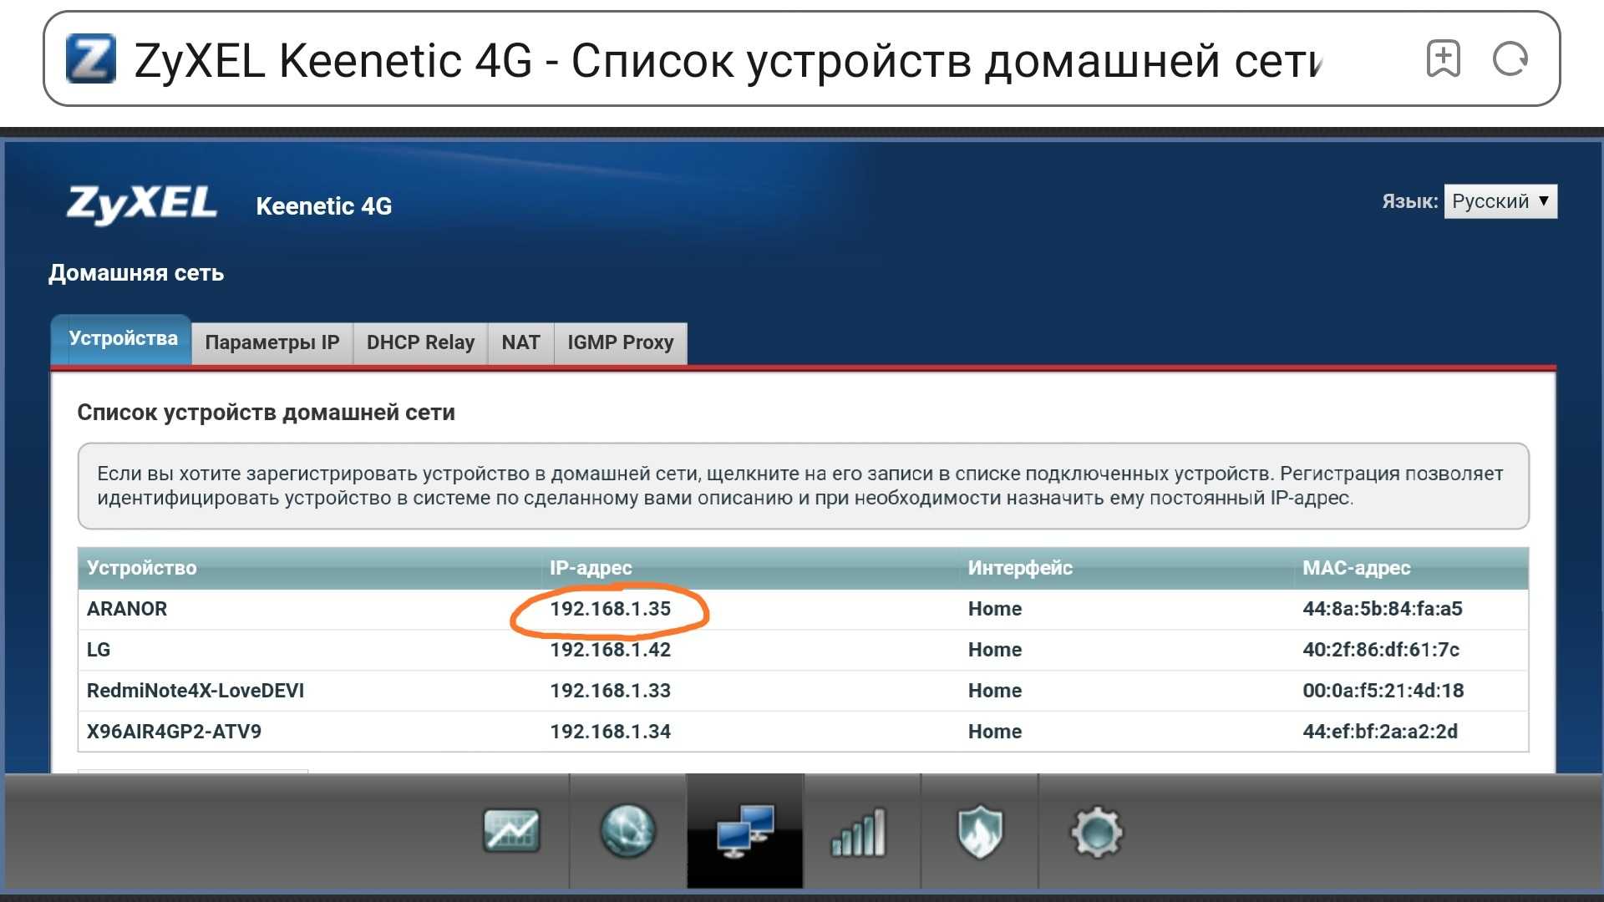The height and width of the screenshot is (902, 1604).
Task: Switch to the Устройства tab
Action: [122, 339]
